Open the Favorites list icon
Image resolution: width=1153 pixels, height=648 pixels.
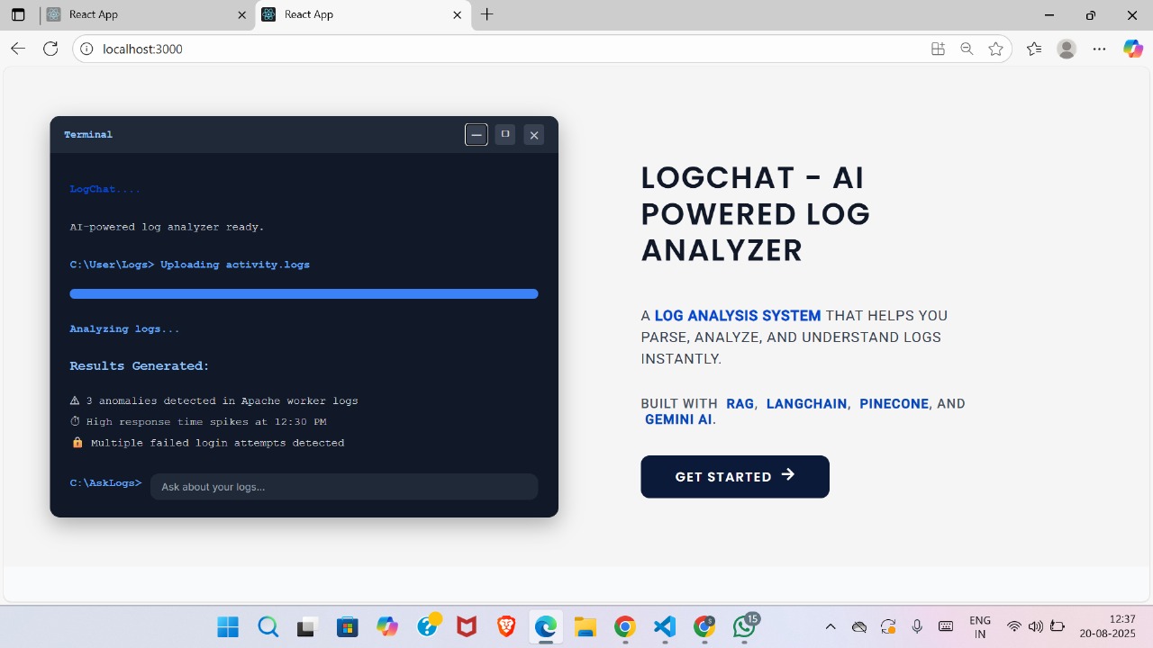click(1033, 49)
